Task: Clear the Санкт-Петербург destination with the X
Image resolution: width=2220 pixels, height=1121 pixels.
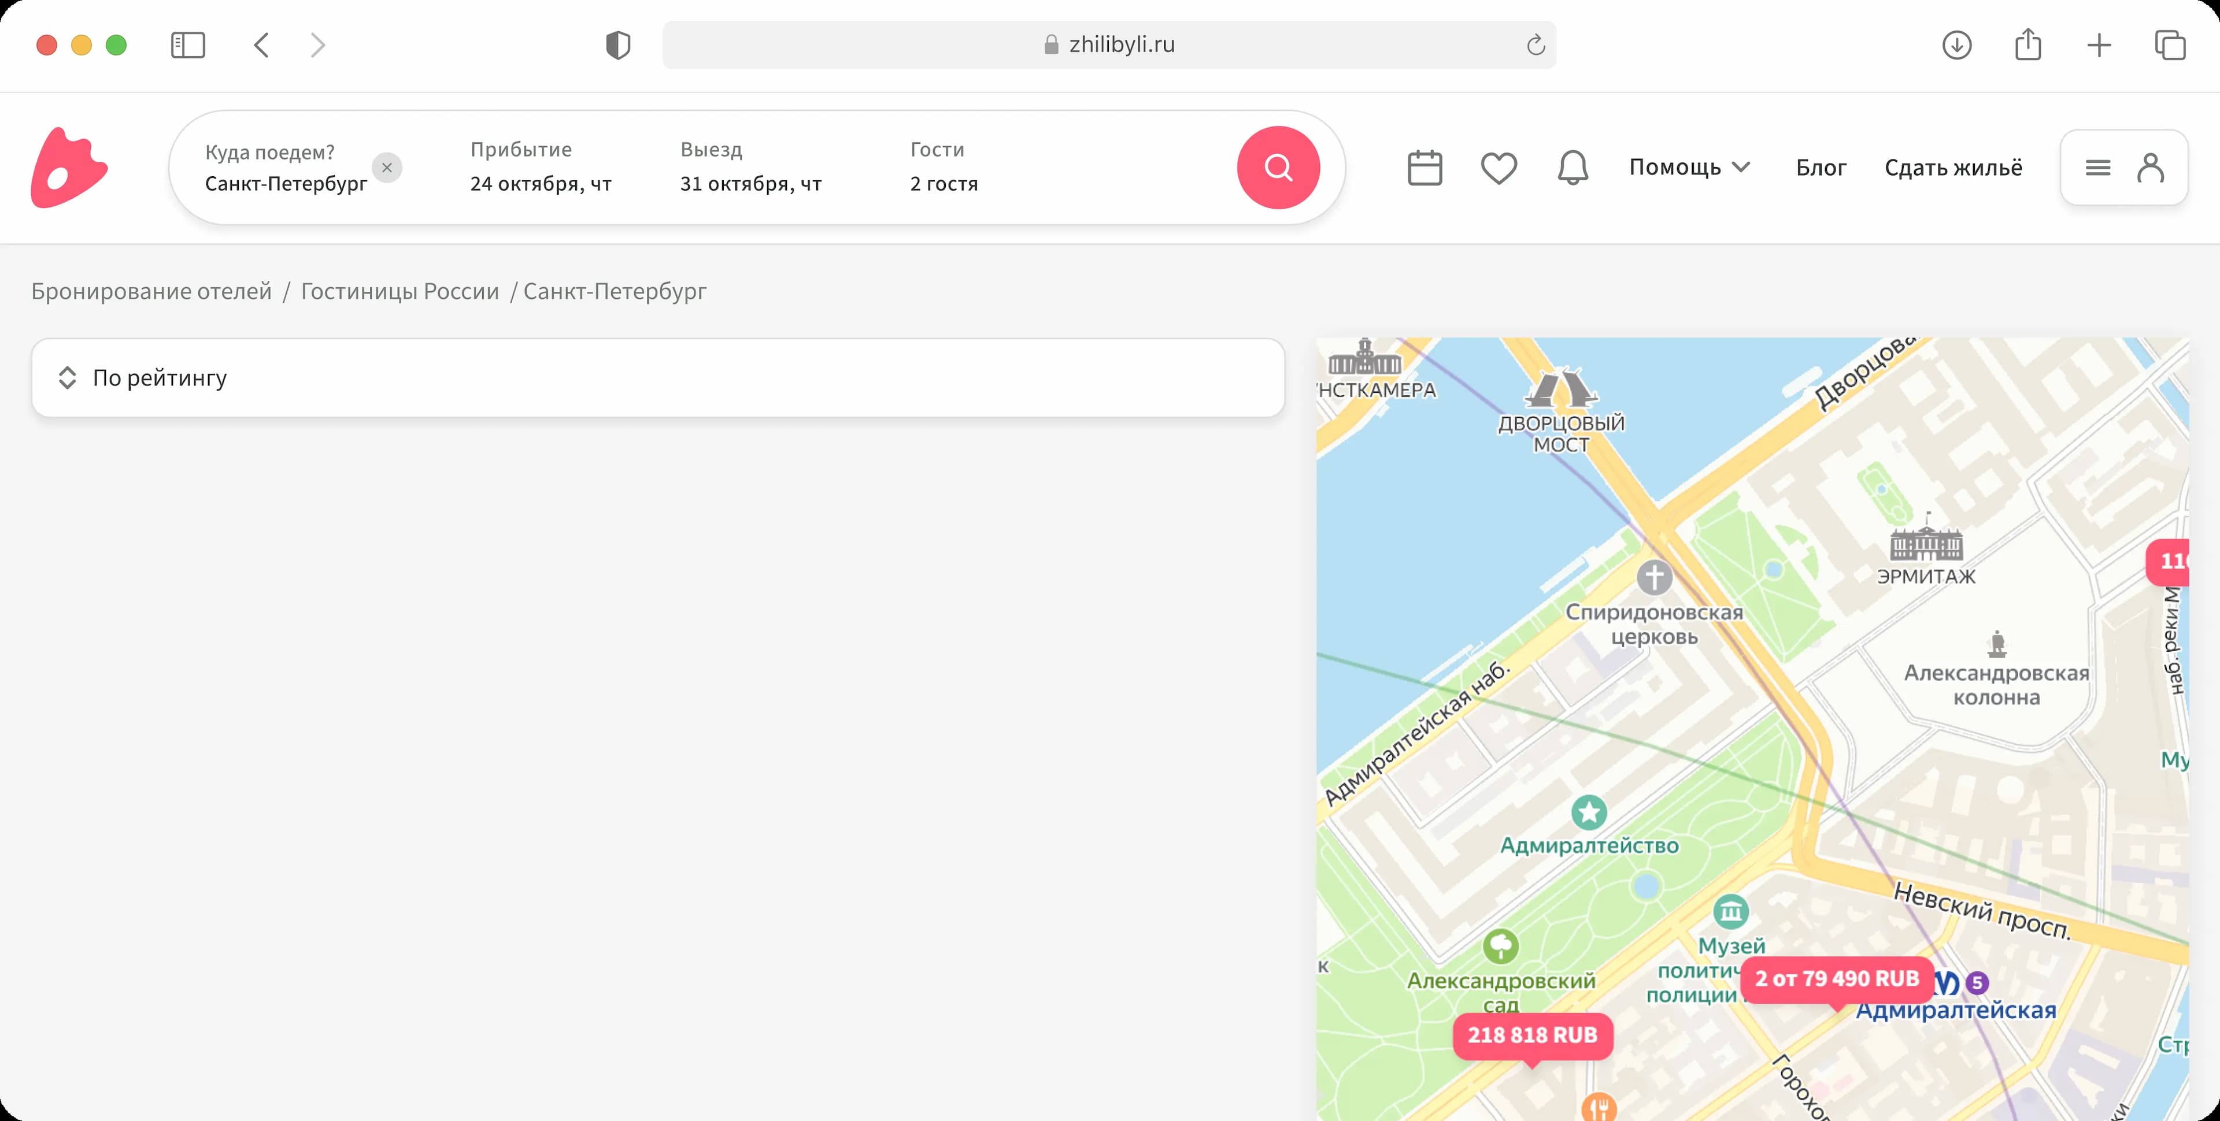Action: [387, 167]
